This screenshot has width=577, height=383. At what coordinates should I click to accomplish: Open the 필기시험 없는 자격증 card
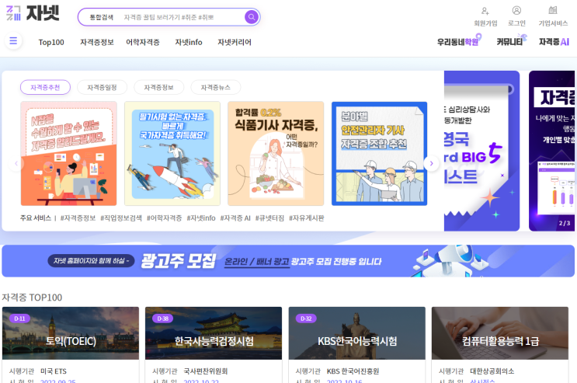point(172,154)
